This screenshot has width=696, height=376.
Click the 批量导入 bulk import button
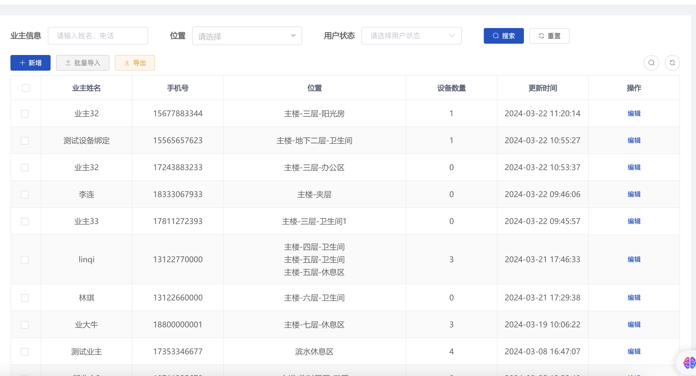83,63
